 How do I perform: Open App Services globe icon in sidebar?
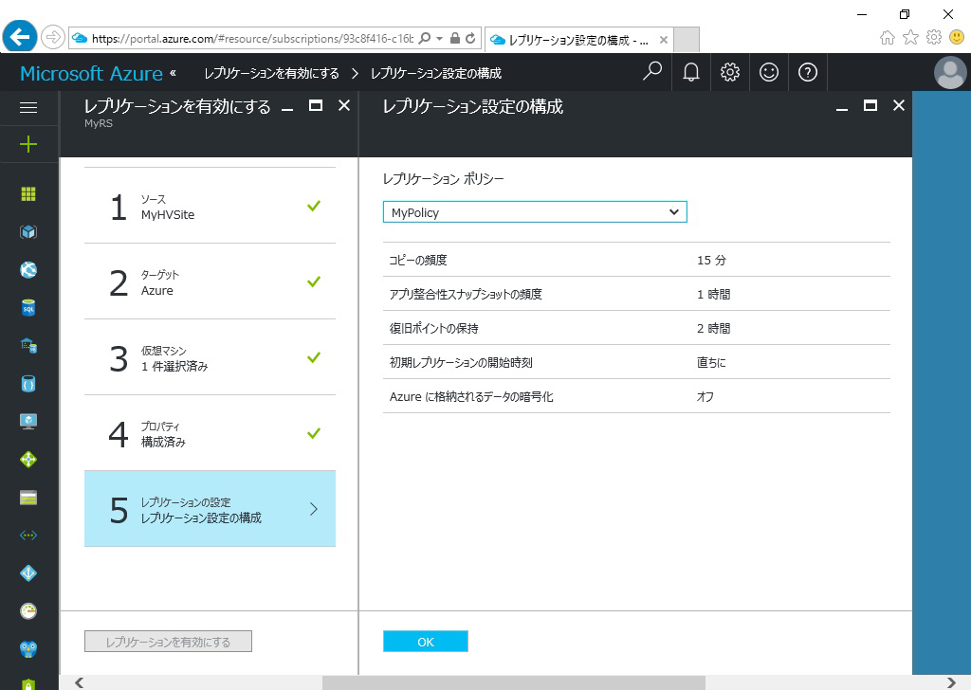28,270
